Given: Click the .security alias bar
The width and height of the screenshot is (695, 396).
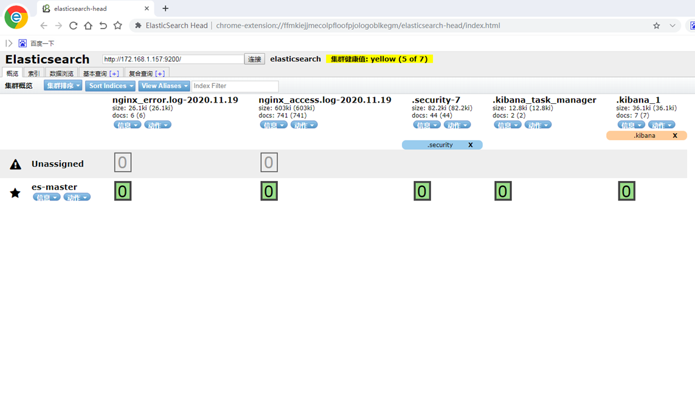Looking at the screenshot, I should tap(442, 145).
